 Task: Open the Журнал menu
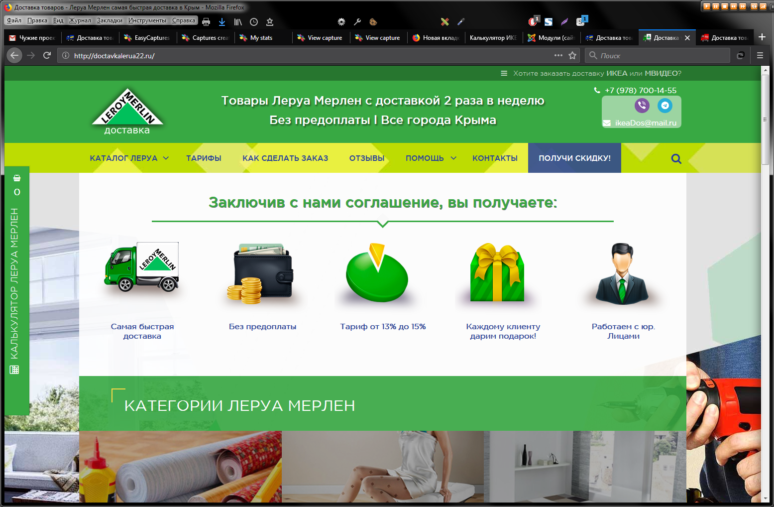pyautogui.click(x=80, y=20)
